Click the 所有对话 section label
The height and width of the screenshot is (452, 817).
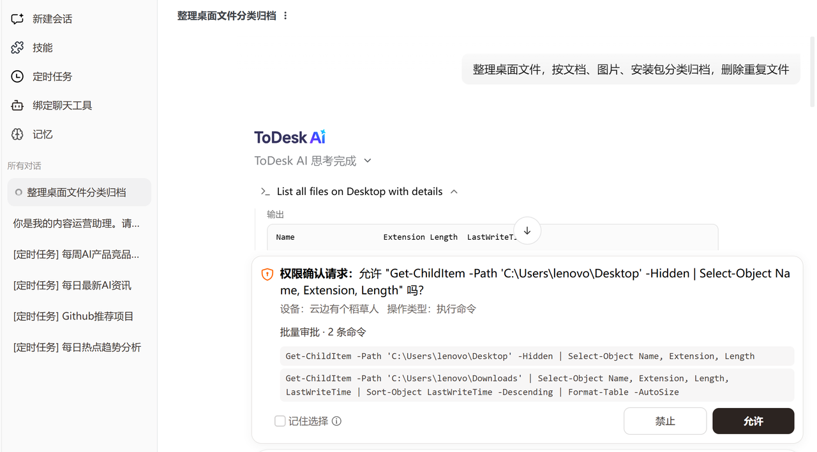click(24, 166)
